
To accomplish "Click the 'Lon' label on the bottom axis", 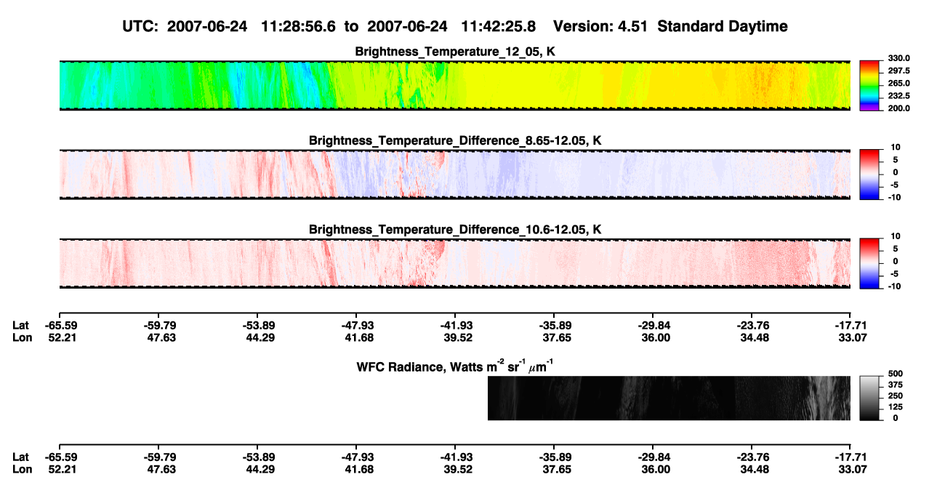I will click(x=21, y=469).
